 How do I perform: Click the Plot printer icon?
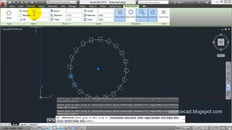[32, 2]
